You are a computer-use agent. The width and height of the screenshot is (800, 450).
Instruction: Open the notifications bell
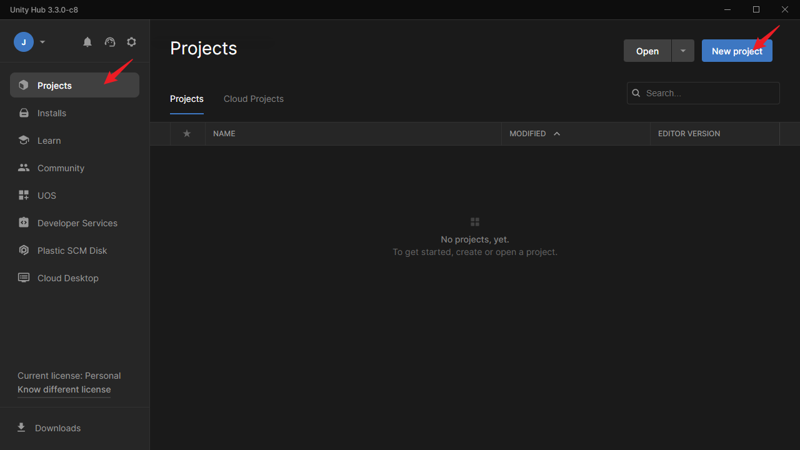[x=87, y=42]
